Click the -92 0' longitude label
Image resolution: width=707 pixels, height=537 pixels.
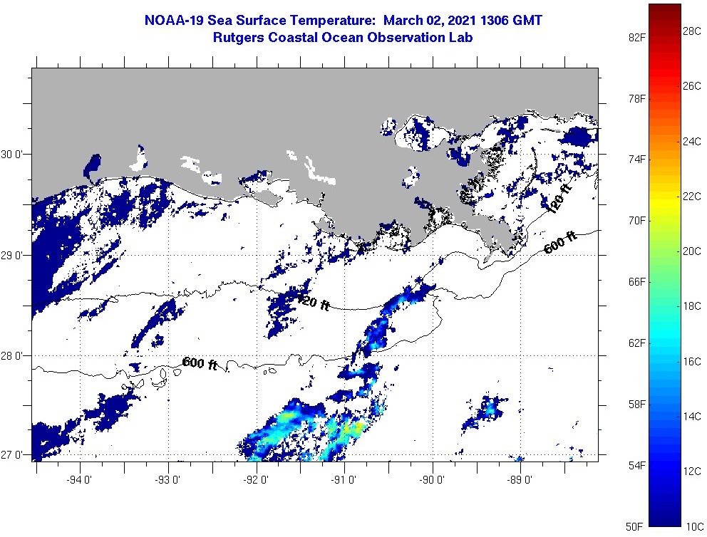click(x=256, y=480)
